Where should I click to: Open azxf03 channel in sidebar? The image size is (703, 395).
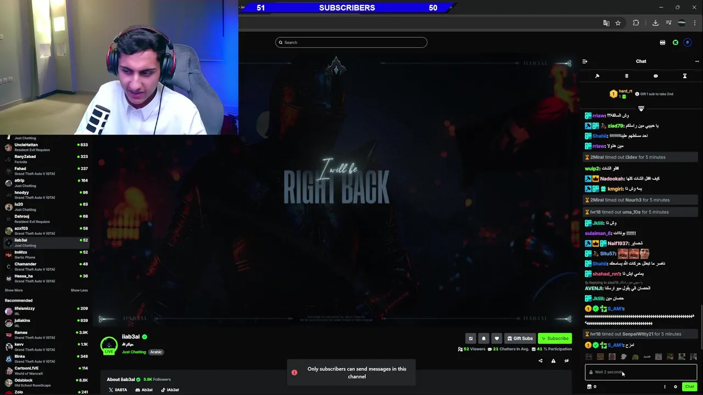click(x=46, y=230)
